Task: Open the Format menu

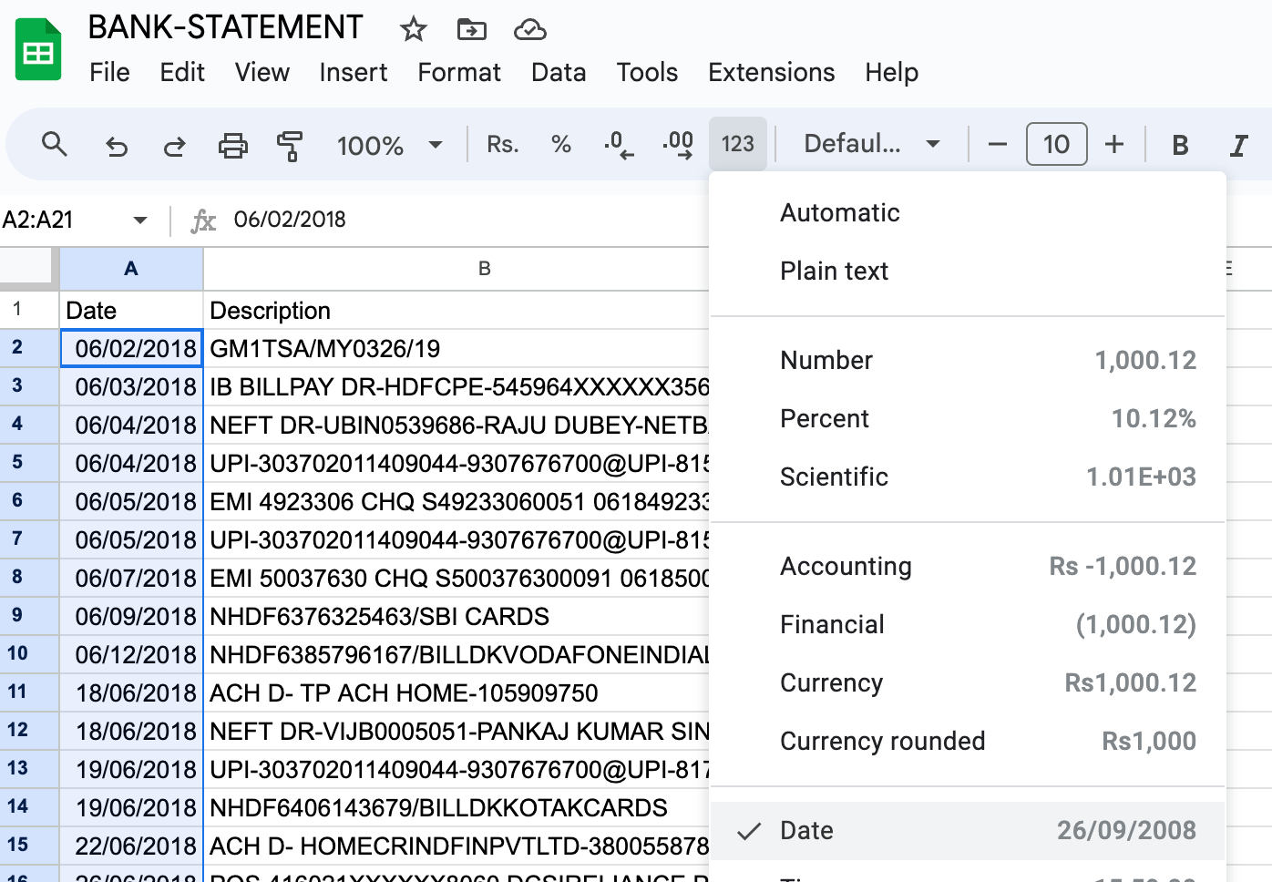Action: (459, 72)
